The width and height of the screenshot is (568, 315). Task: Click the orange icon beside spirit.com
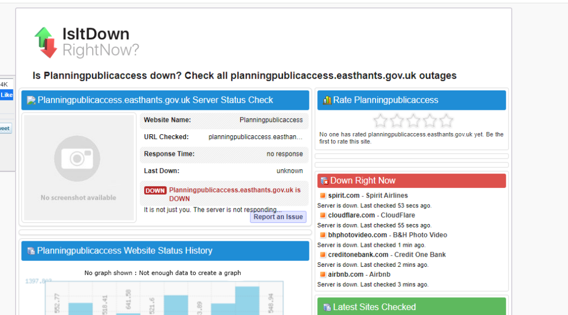[x=323, y=196]
